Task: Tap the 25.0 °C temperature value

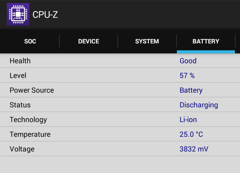Action: click(191, 134)
